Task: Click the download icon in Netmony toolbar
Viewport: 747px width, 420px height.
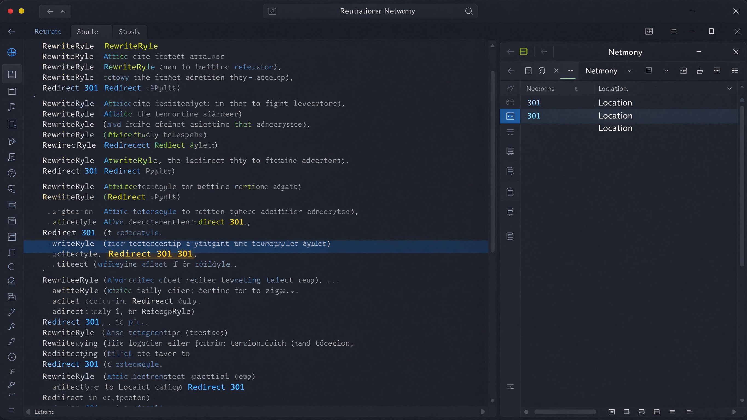Action: [700, 71]
